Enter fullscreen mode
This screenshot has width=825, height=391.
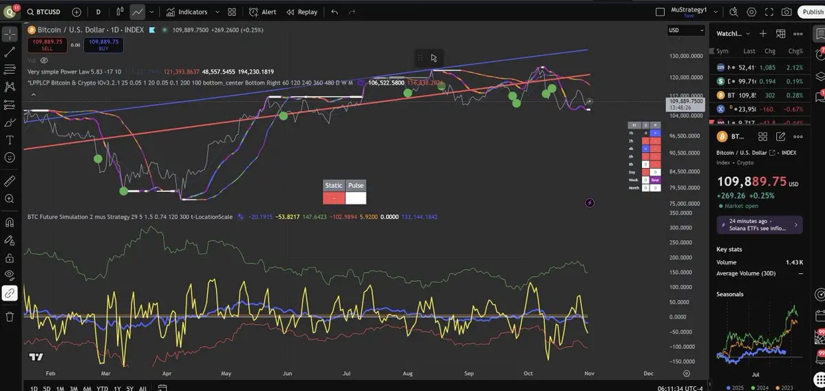(x=769, y=12)
